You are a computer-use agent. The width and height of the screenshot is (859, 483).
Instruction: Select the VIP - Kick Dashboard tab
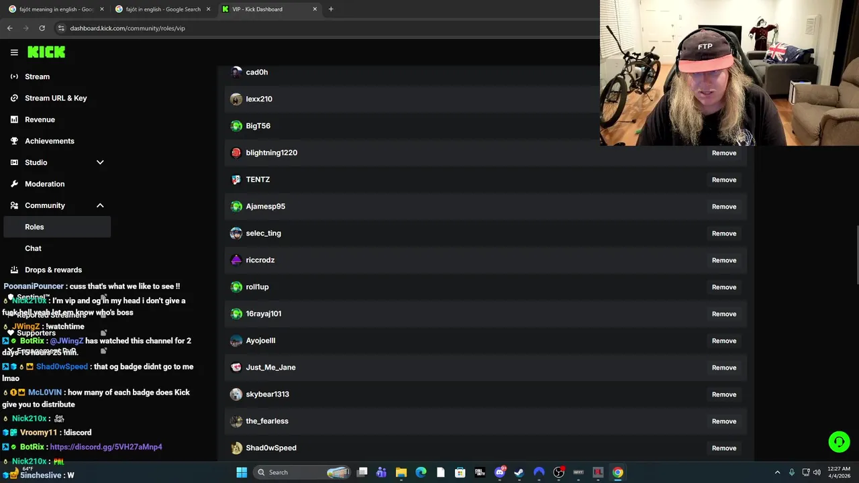[269, 9]
